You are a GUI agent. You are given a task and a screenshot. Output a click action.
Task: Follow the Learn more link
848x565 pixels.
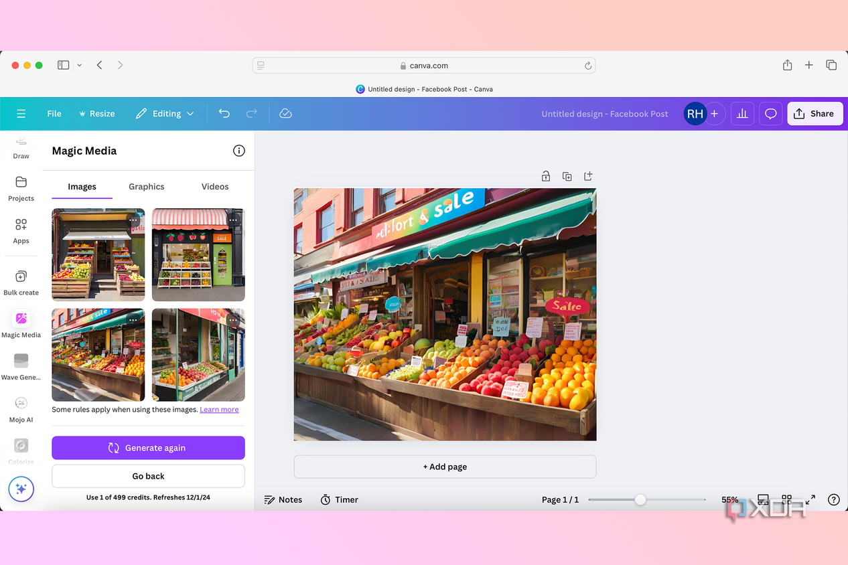(219, 410)
